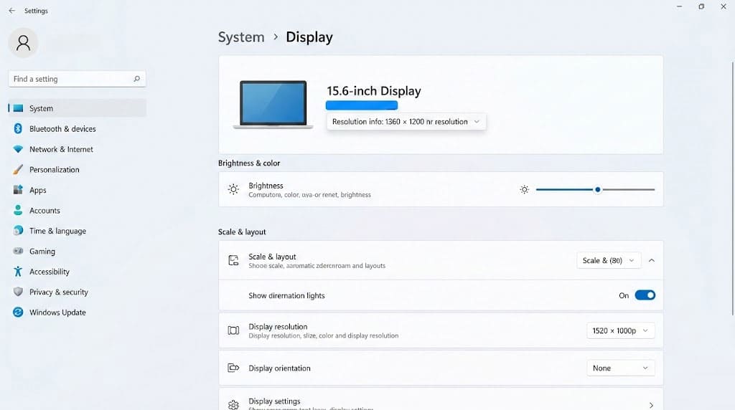This screenshot has width=735, height=410.
Task: Turn off the Show diremation lights toggle
Action: [x=645, y=295]
